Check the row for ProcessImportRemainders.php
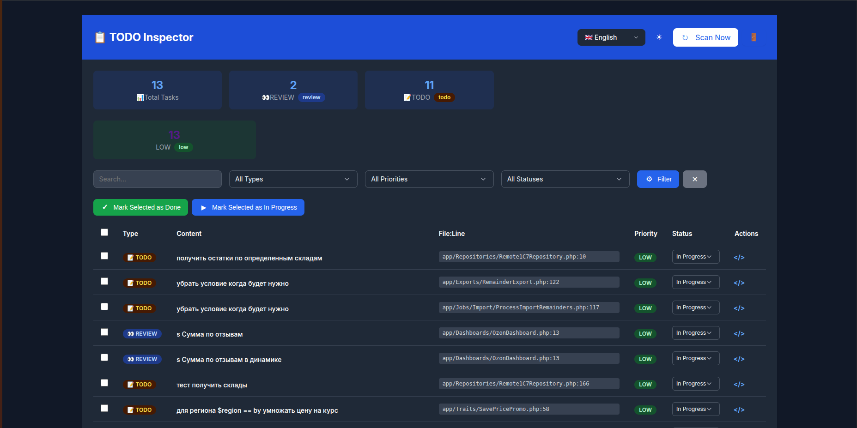The width and height of the screenshot is (857, 428). 104,307
